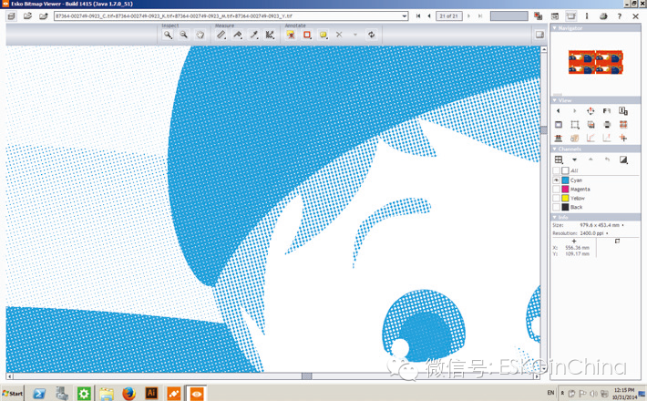Screen dimensions: 647x401
Task: Click the Channels invert/negative icon
Action: (x=623, y=159)
